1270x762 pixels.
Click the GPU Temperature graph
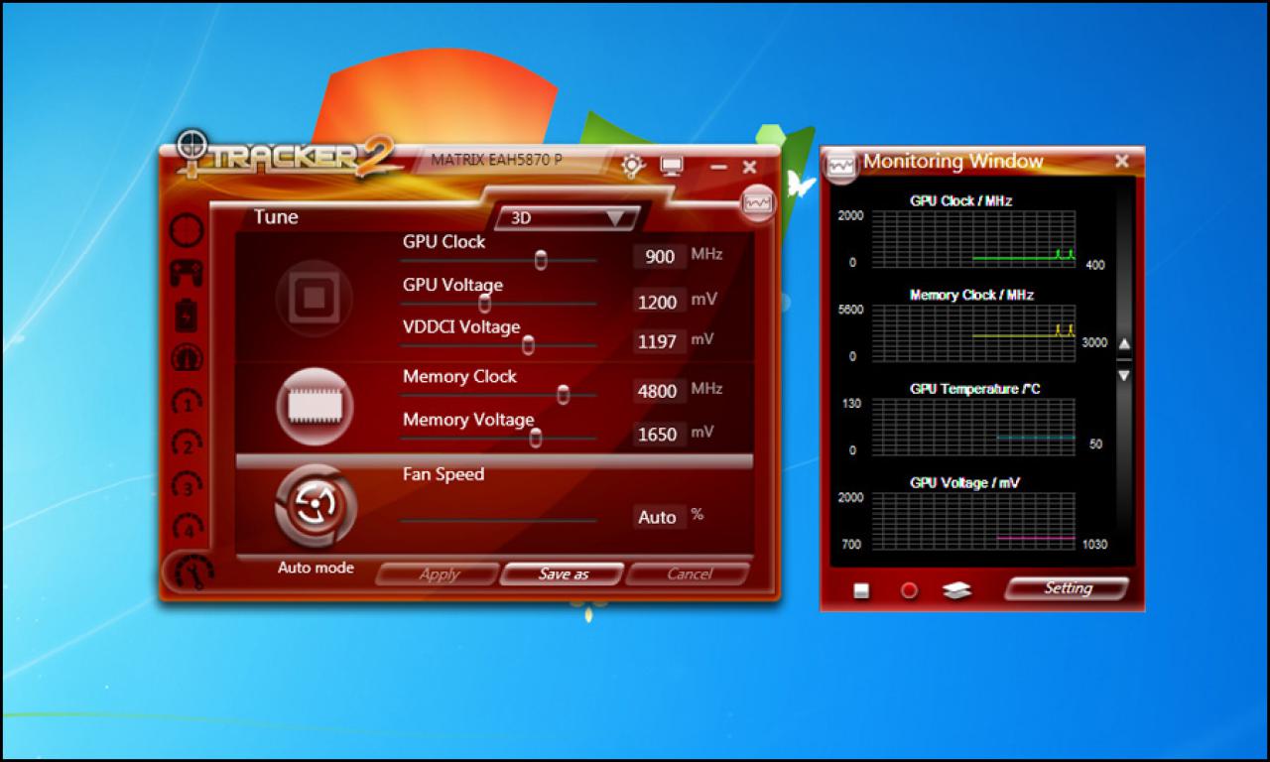(x=973, y=428)
